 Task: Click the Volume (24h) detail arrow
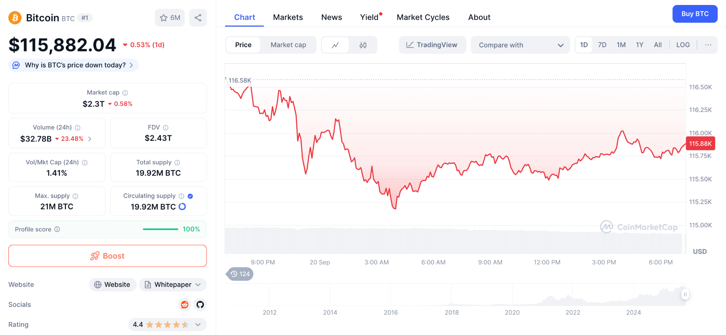coord(90,139)
